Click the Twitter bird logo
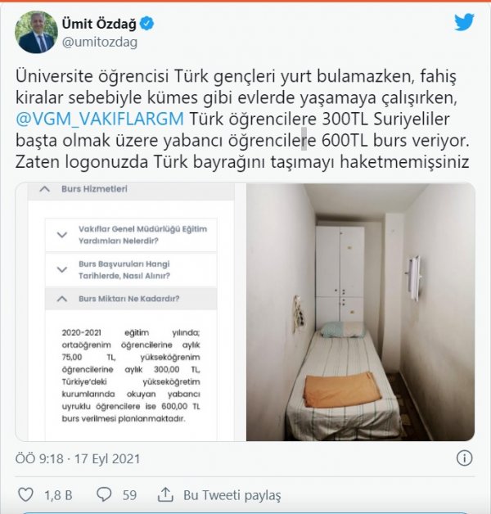This screenshot has width=491, height=514. pos(464,22)
